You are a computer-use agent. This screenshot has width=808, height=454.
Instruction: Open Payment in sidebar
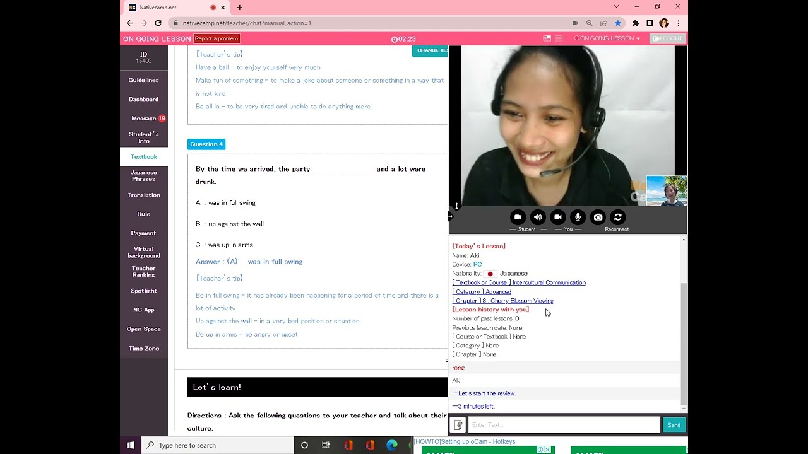tap(144, 233)
